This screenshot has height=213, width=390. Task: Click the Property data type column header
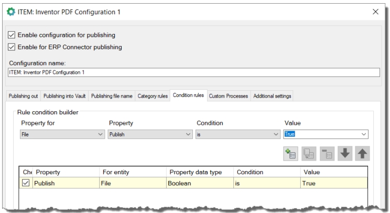click(199, 172)
